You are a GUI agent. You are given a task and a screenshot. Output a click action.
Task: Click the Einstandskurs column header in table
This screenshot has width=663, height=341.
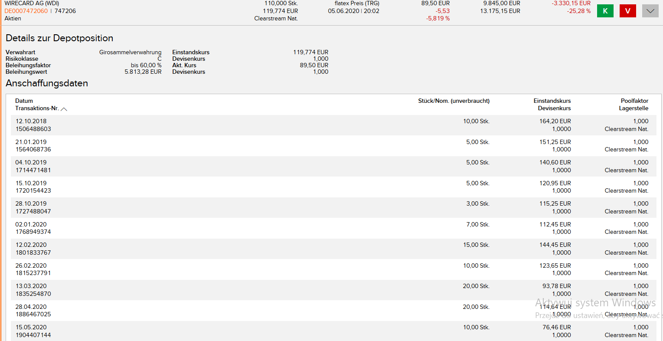[x=552, y=101]
